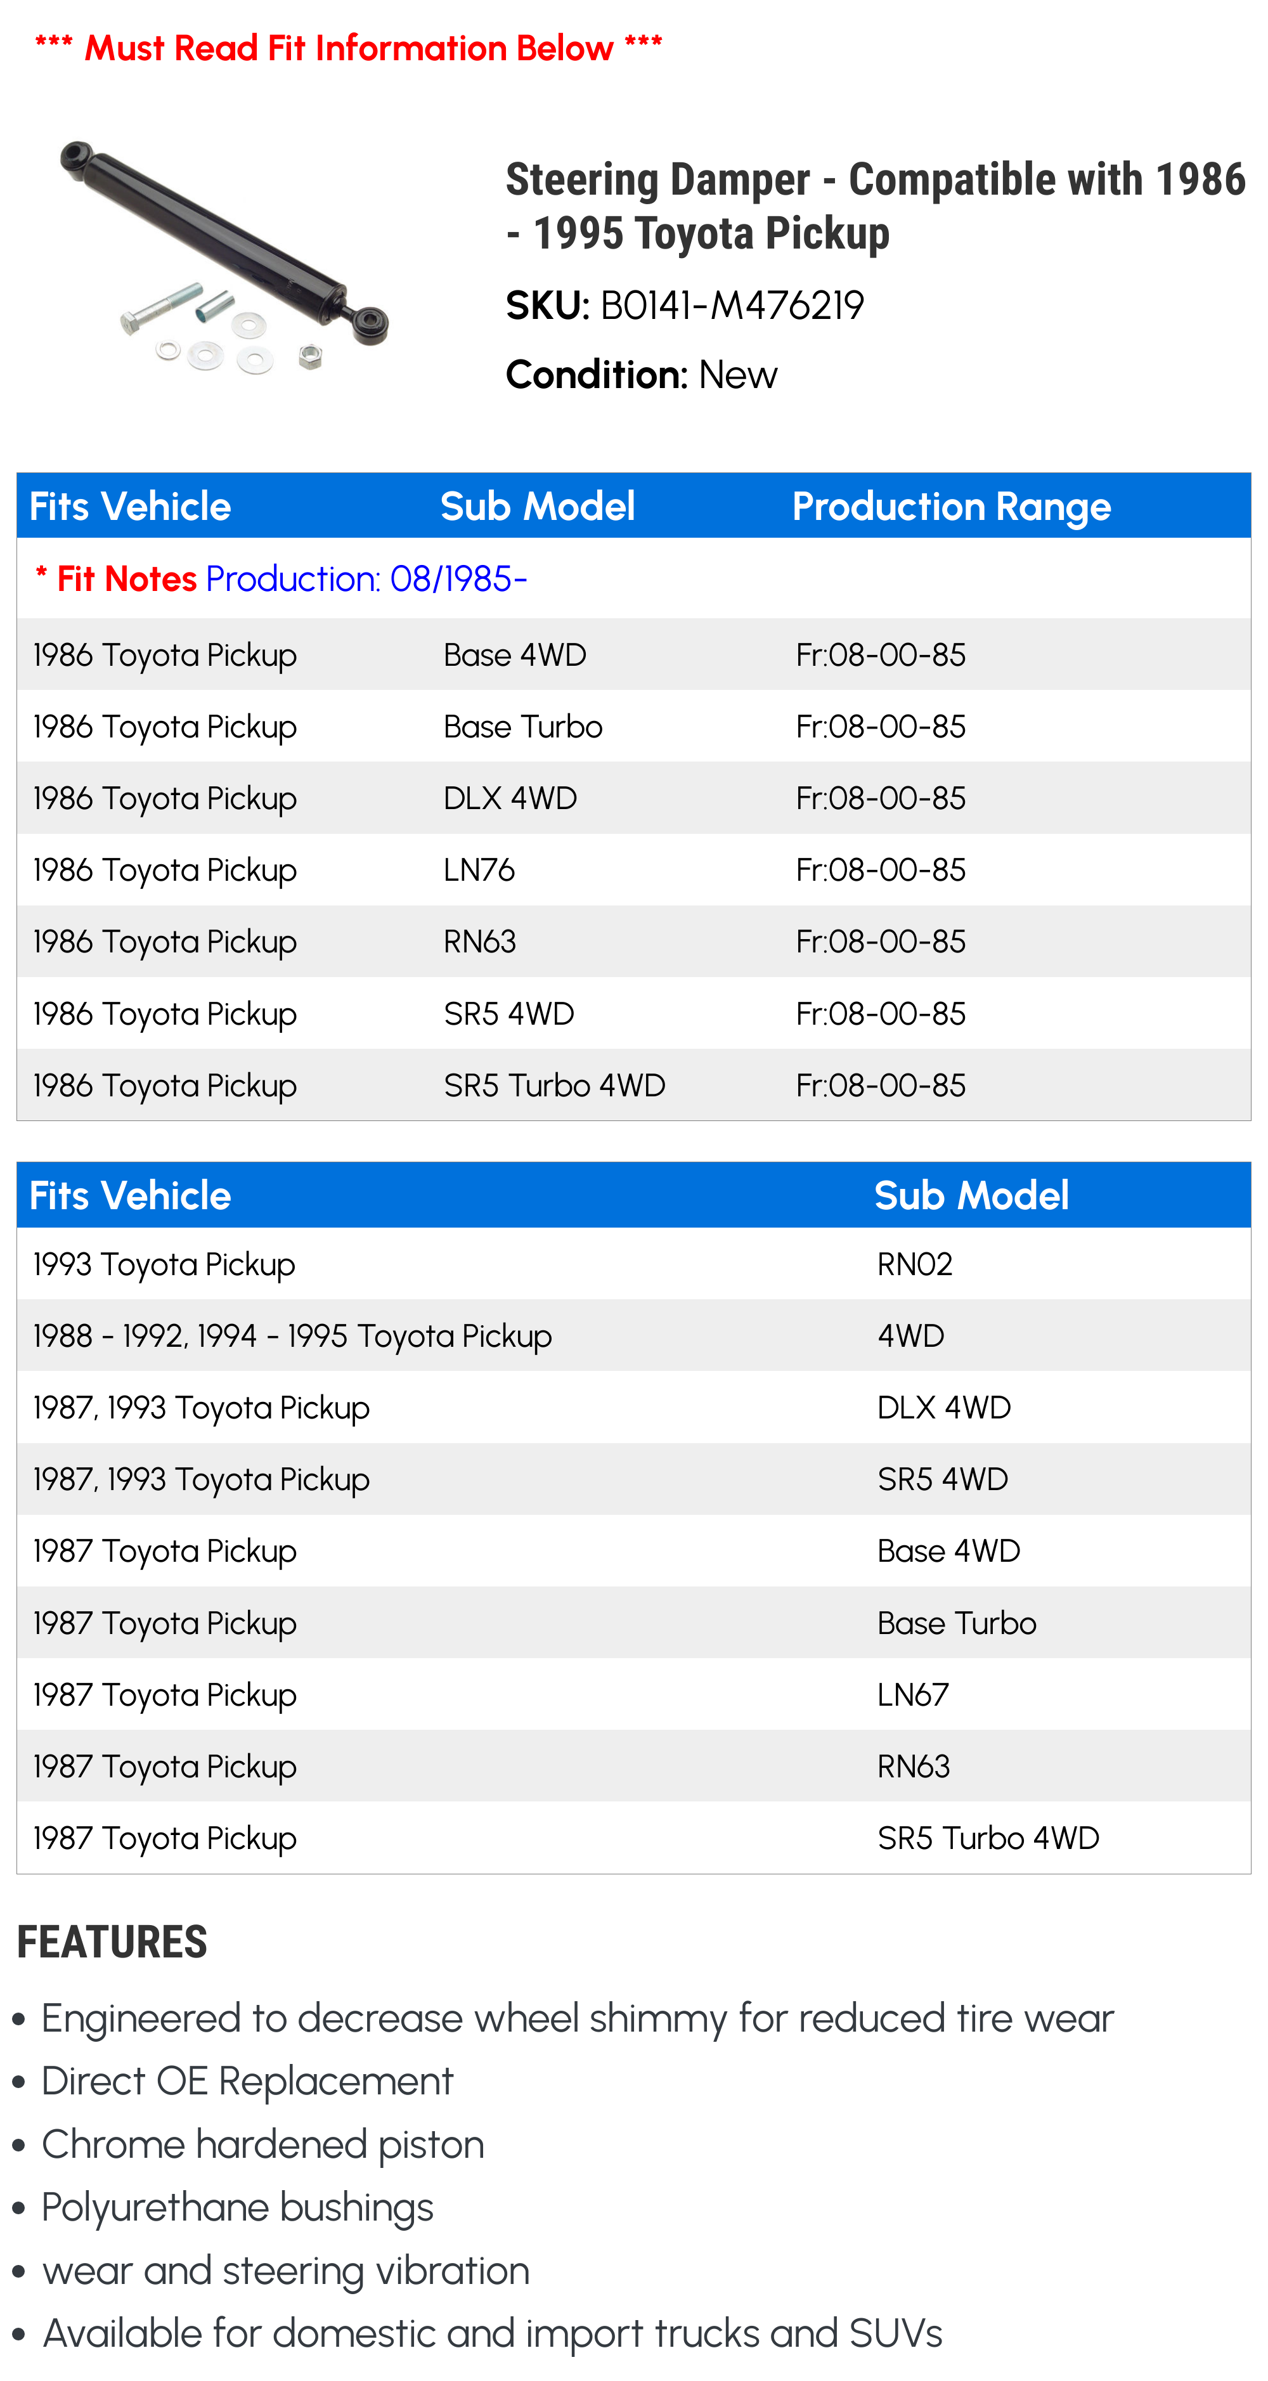Click the red Must Read Fit Information notice
Image resolution: width=1268 pixels, height=2381 pixels.
tap(349, 48)
